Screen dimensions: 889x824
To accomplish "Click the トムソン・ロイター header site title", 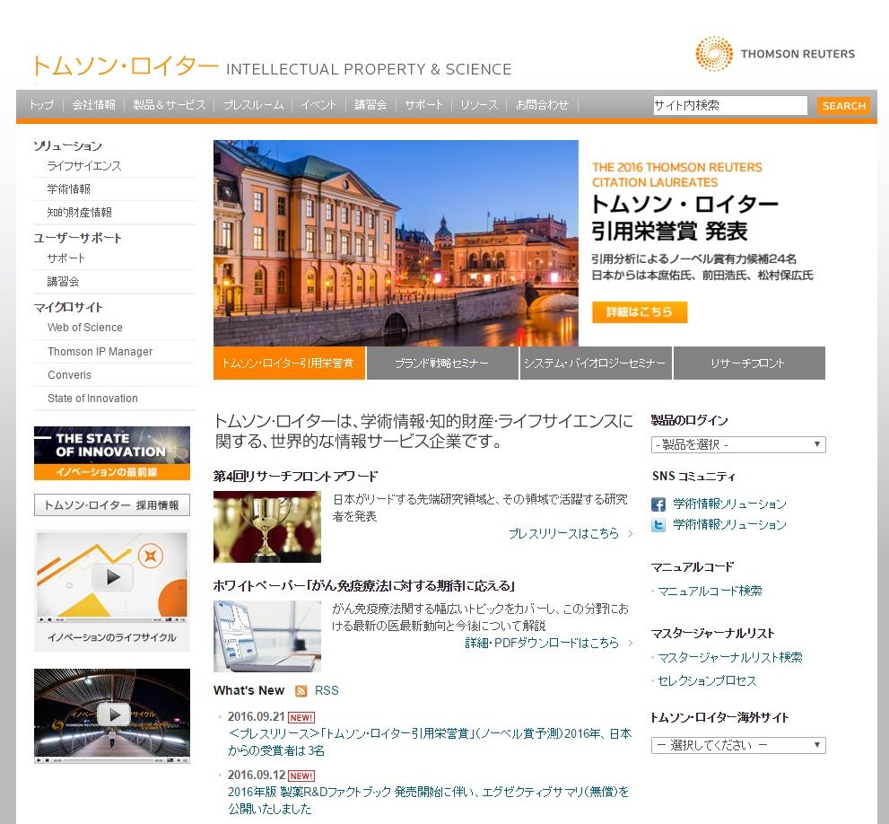I will coord(125,66).
